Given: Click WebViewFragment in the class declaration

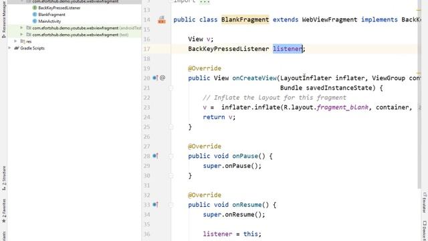Looking at the screenshot, I should coord(330,19).
